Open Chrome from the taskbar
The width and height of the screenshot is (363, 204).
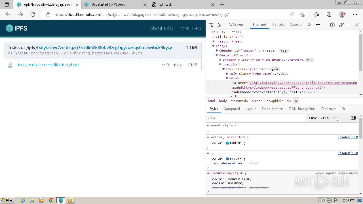[51, 200]
